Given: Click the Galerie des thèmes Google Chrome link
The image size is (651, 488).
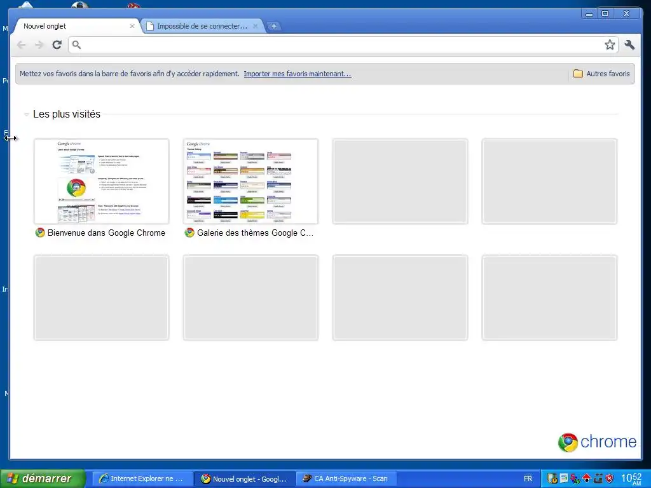Looking at the screenshot, I should 255,233.
